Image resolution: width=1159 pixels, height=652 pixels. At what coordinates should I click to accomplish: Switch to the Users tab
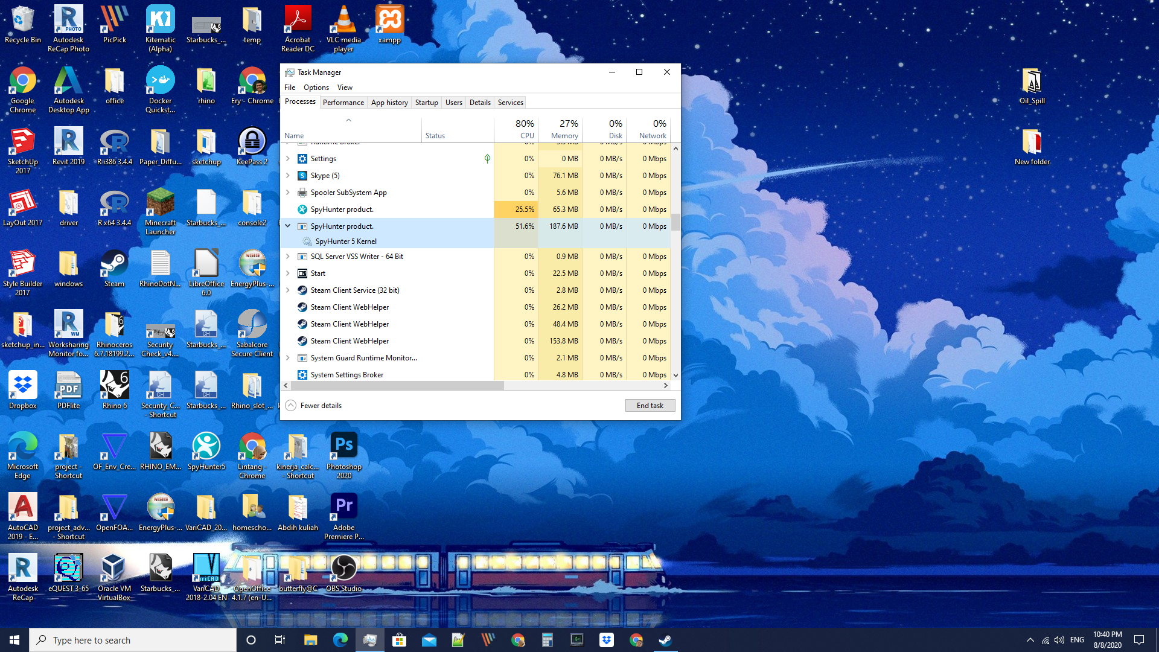[x=454, y=103]
